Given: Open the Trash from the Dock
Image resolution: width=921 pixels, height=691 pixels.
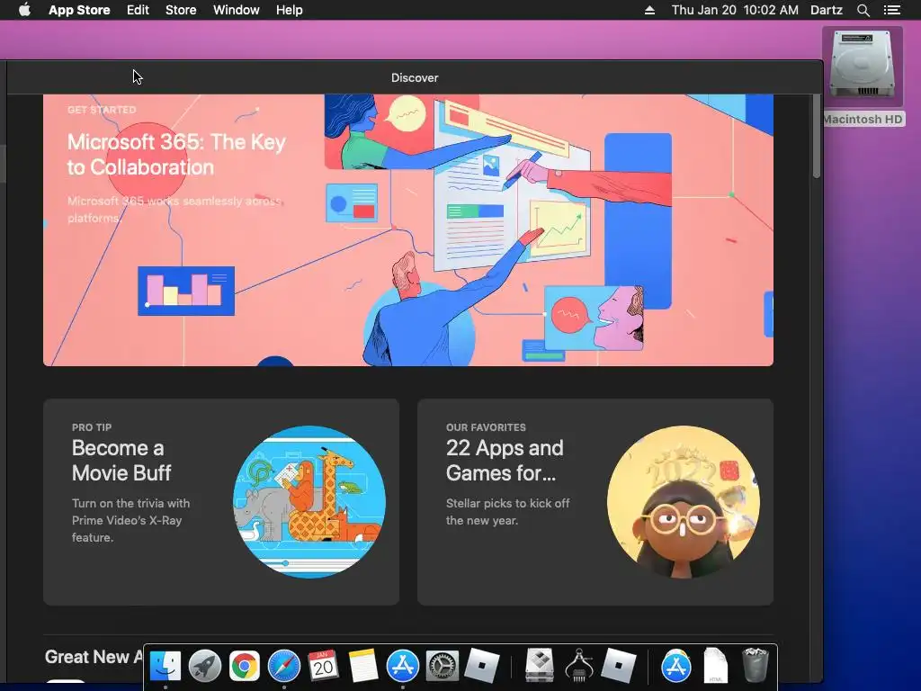Looking at the screenshot, I should (756, 666).
